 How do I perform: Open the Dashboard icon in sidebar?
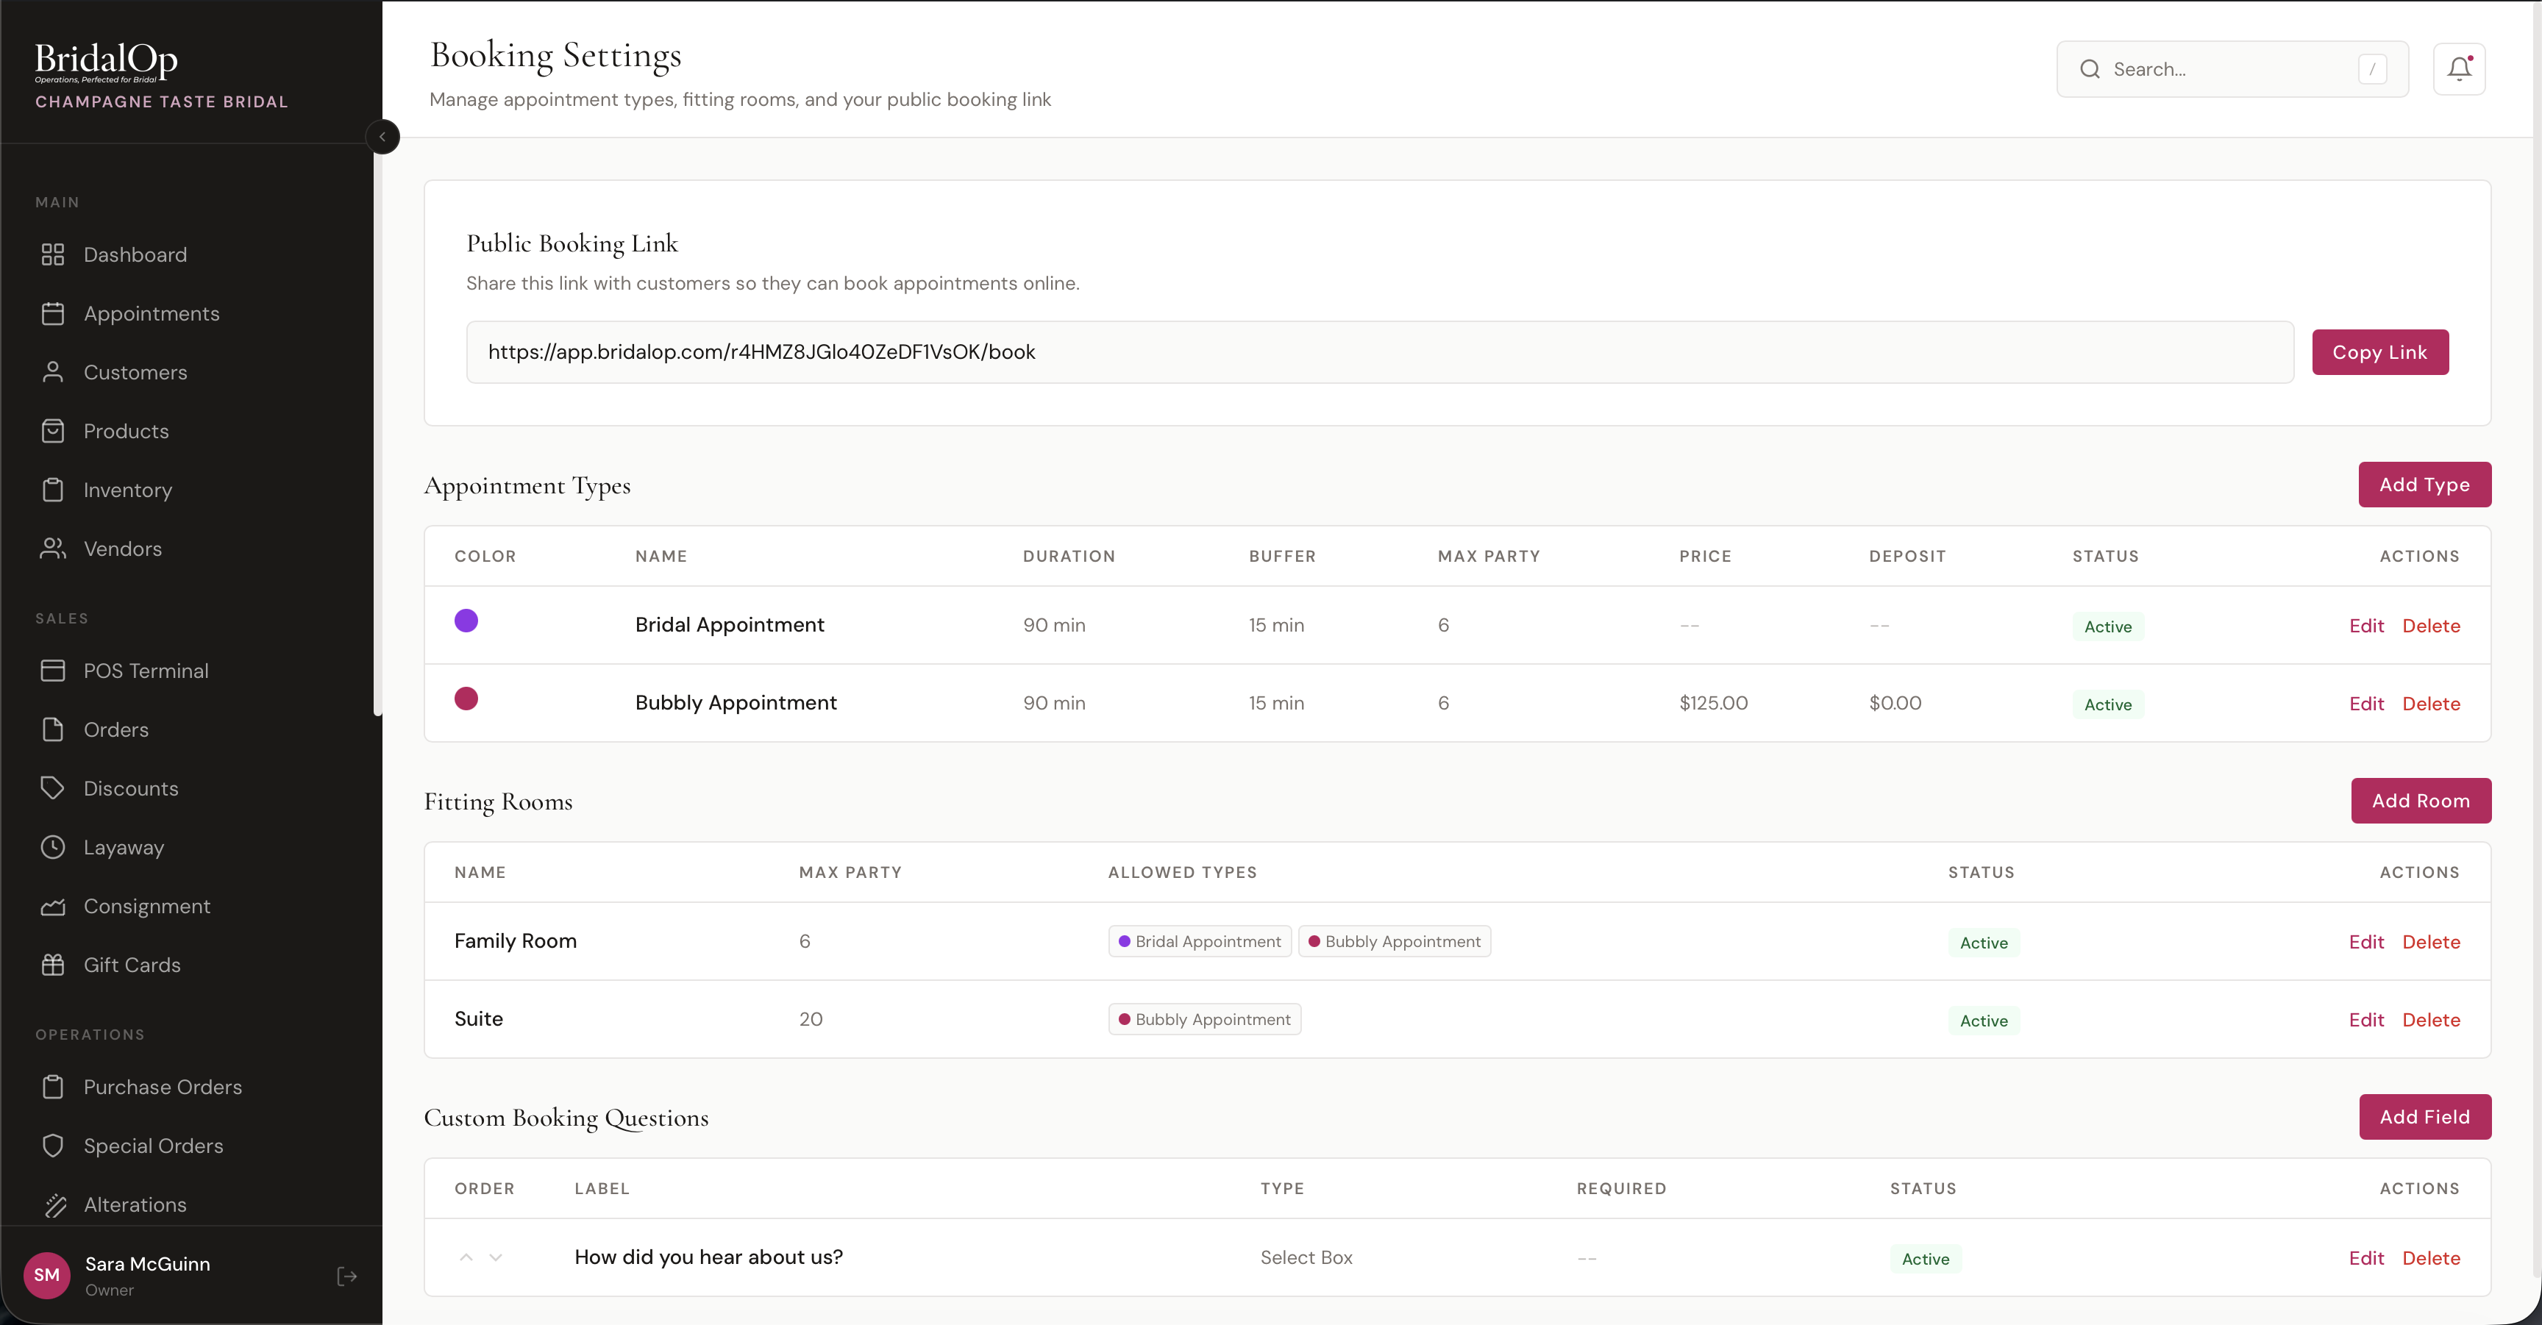[x=53, y=254]
